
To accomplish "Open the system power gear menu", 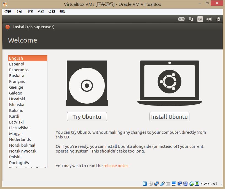I will tap(218, 19).
